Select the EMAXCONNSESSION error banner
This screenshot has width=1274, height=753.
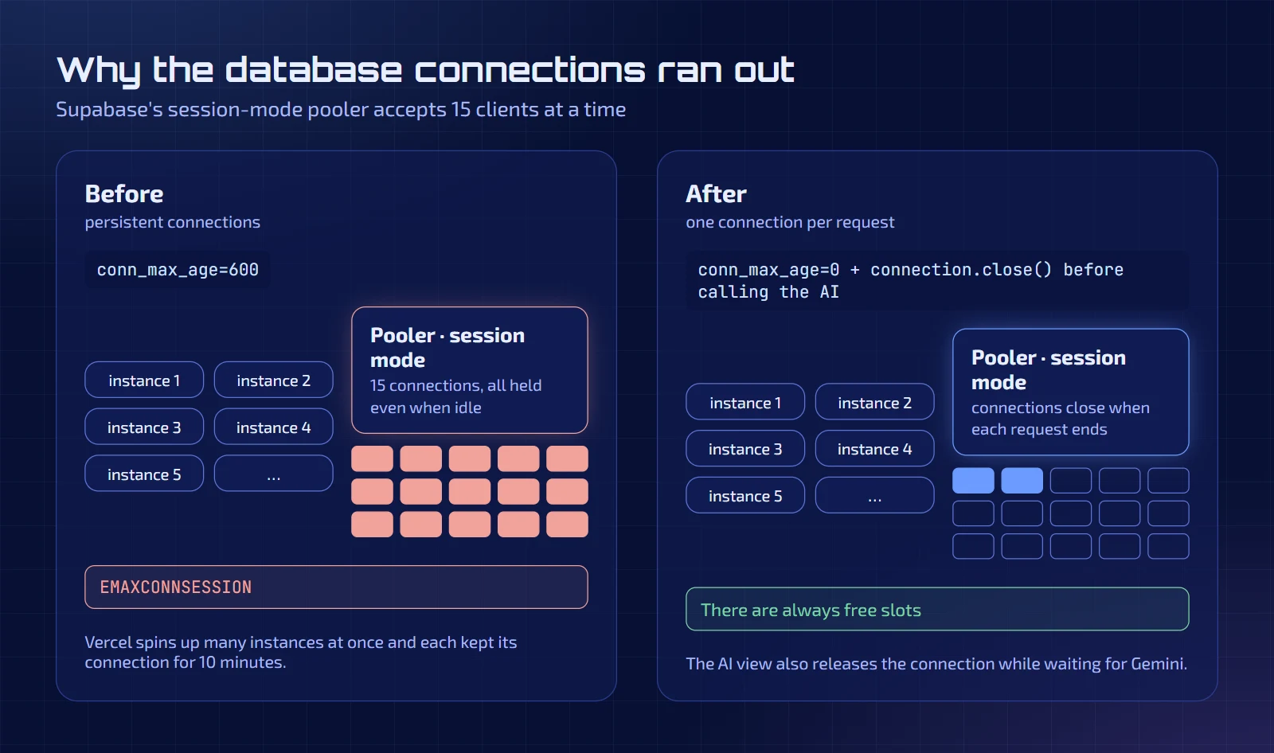tap(336, 587)
